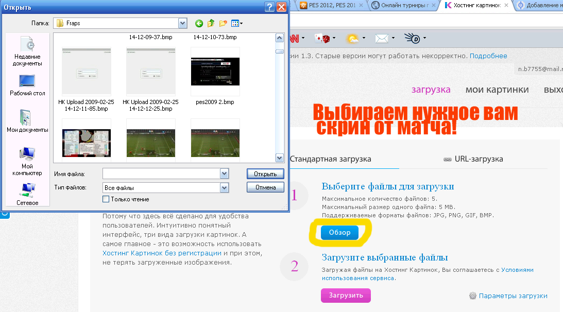
Task: Go to Рабочий стол in the places bar
Action: point(27,85)
